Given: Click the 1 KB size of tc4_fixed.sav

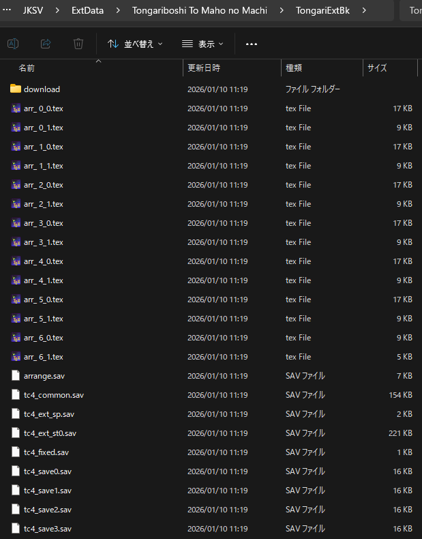Looking at the screenshot, I should click(x=404, y=452).
